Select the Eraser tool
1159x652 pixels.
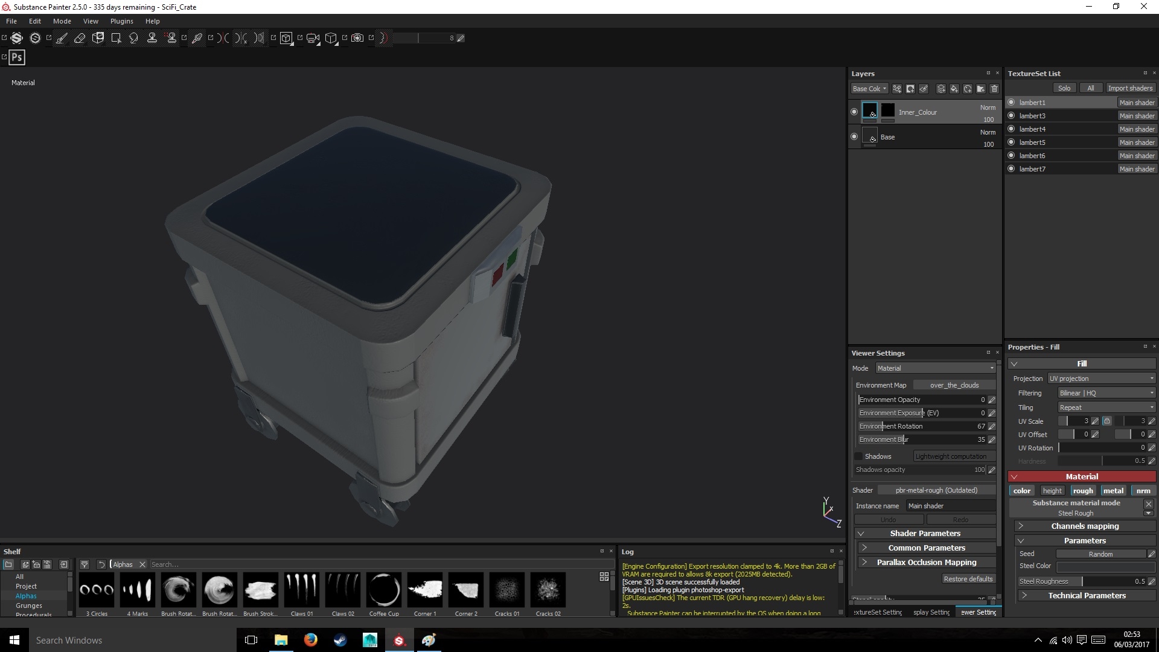click(x=80, y=38)
